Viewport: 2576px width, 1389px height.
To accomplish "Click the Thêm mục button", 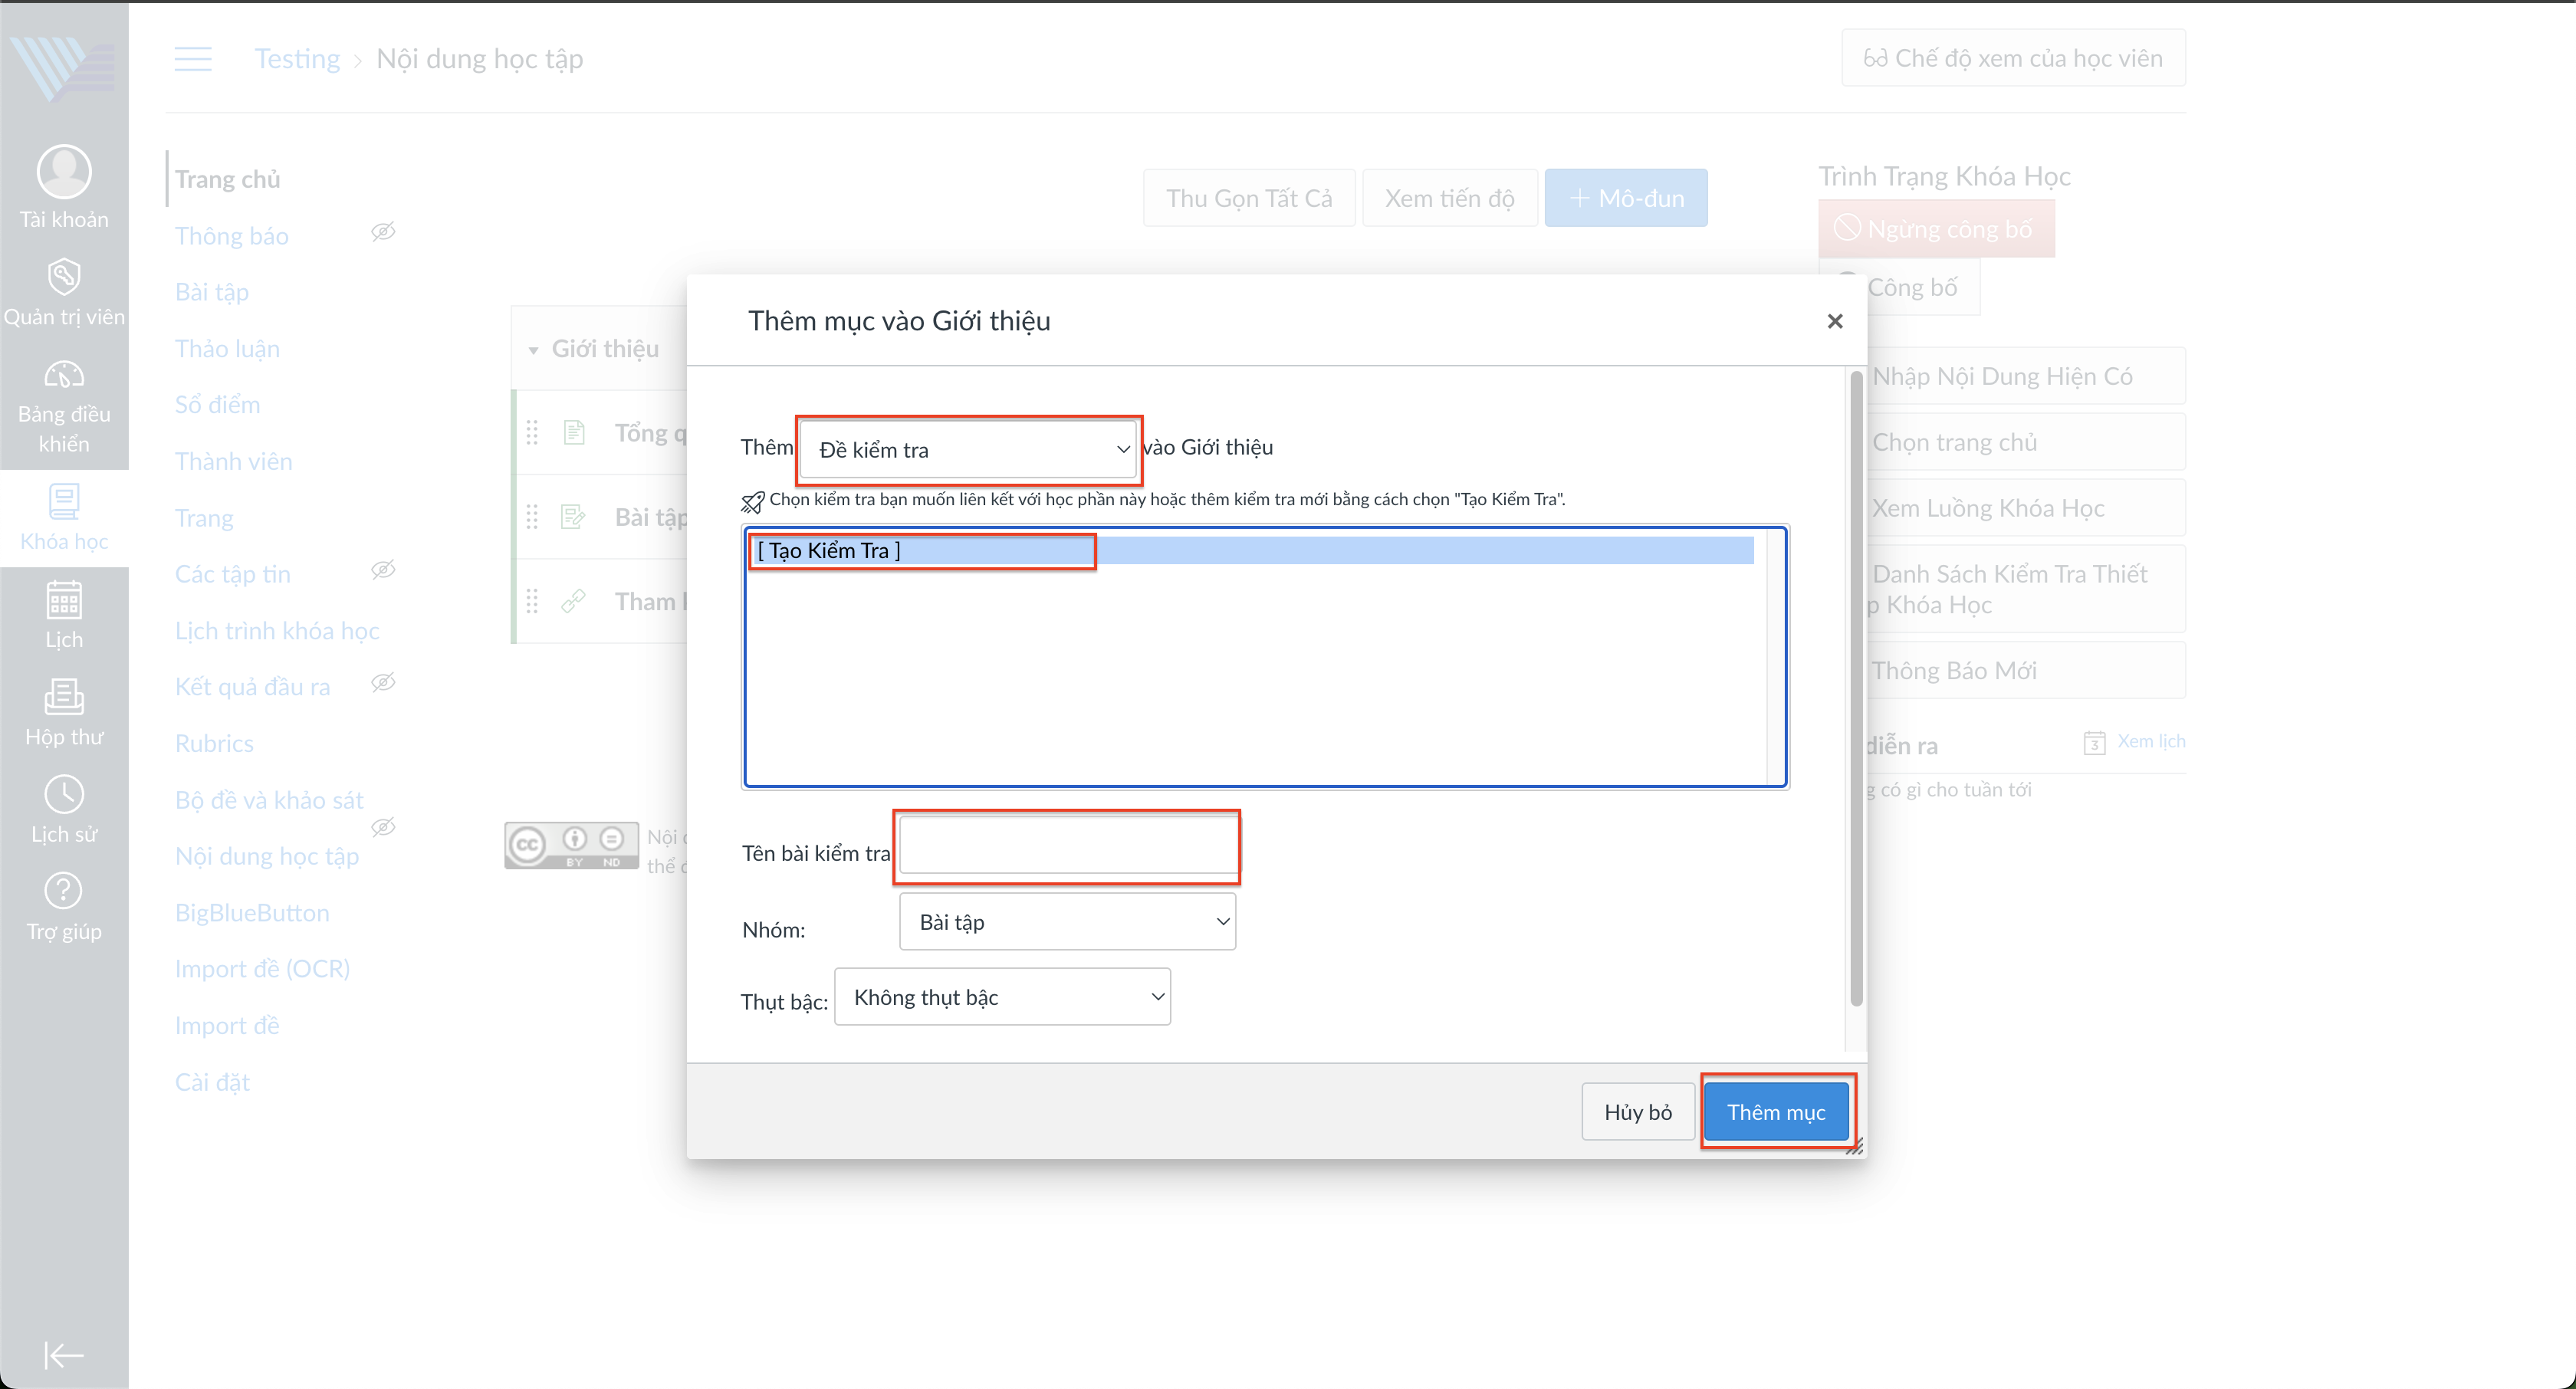I will (1776, 1112).
